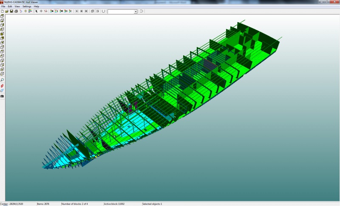The image size is (340, 206).
Task: Click the Save disk icon
Action: (11, 11)
